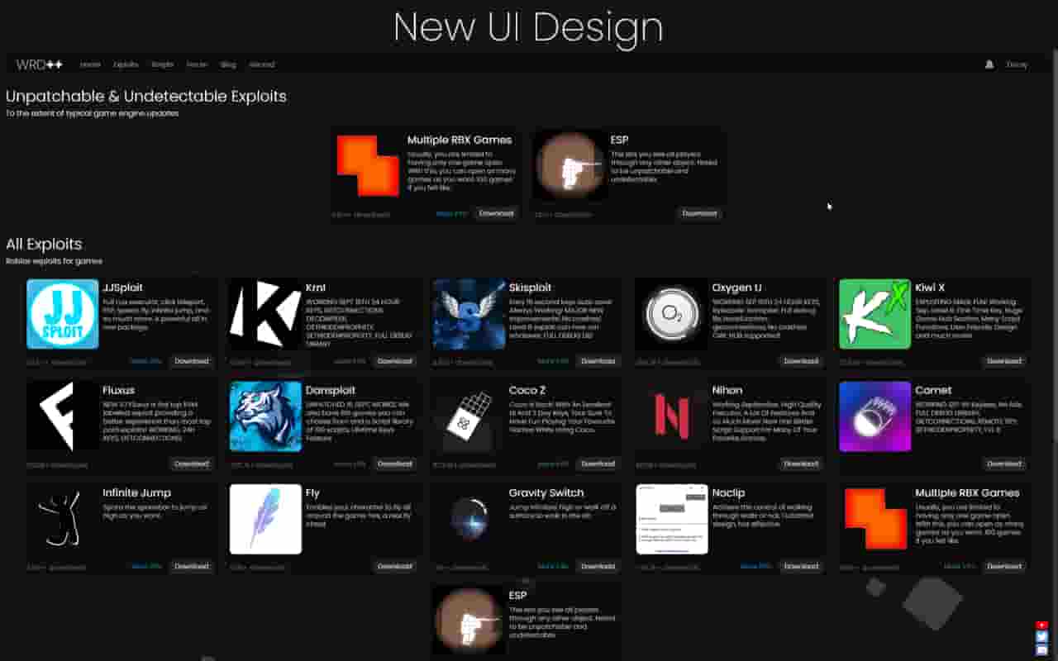Image resolution: width=1058 pixels, height=661 pixels.
Task: Click the Coco Z chocolate bar icon
Action: tap(469, 416)
